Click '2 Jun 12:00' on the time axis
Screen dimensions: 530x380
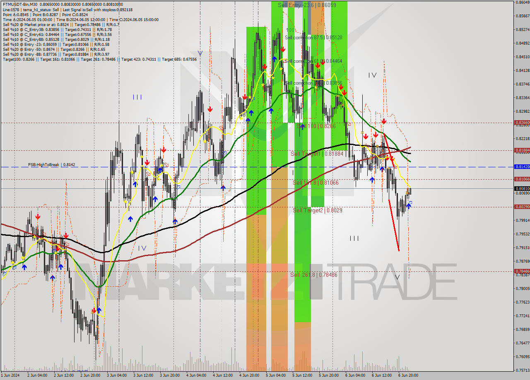(63, 375)
